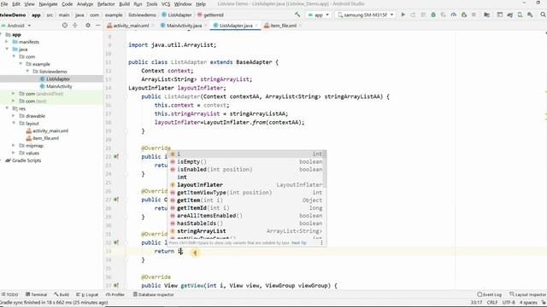Open the File menu
The image size is (547, 307).
click(4, 3)
